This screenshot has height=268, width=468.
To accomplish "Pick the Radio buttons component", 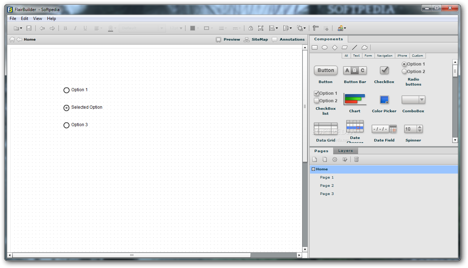I will click(413, 74).
